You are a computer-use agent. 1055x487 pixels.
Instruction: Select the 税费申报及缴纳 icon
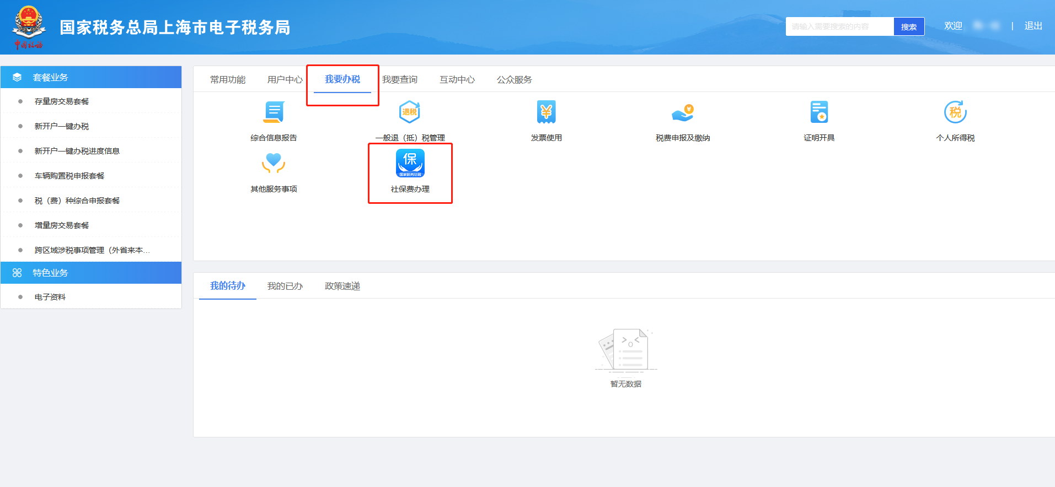[x=682, y=112]
